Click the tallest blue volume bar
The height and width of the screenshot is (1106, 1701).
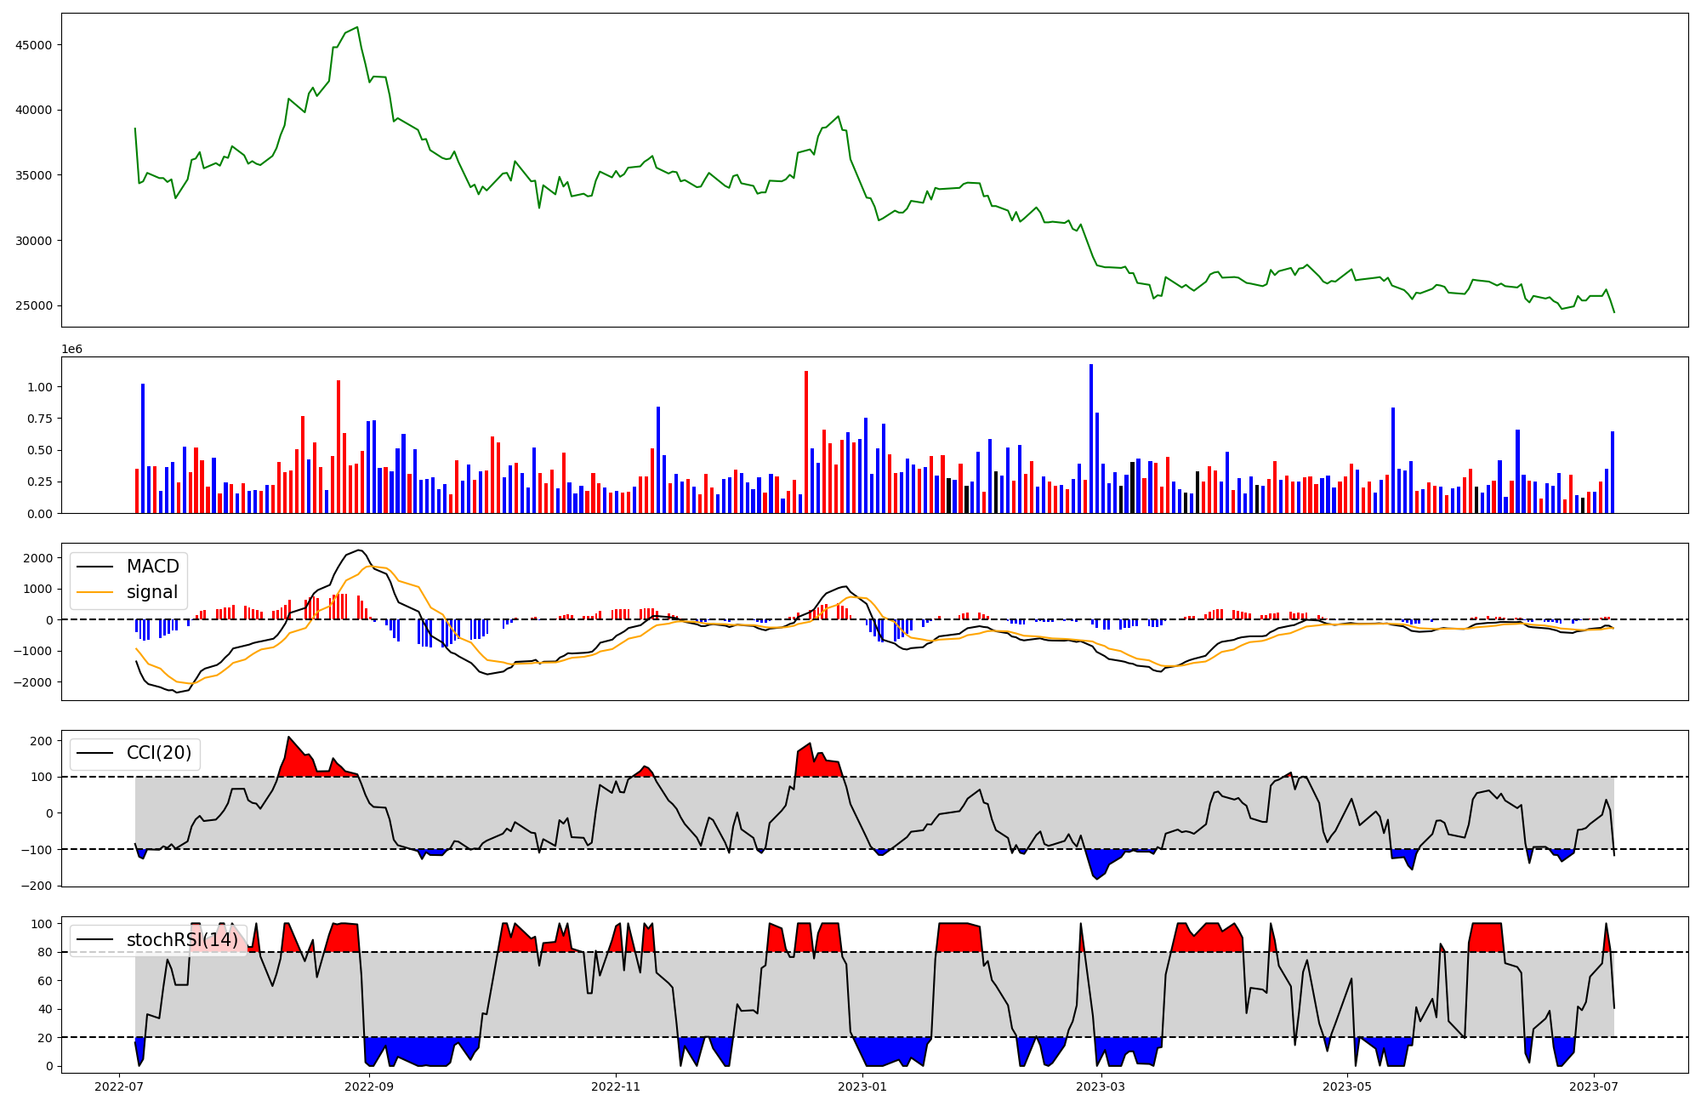1091,438
